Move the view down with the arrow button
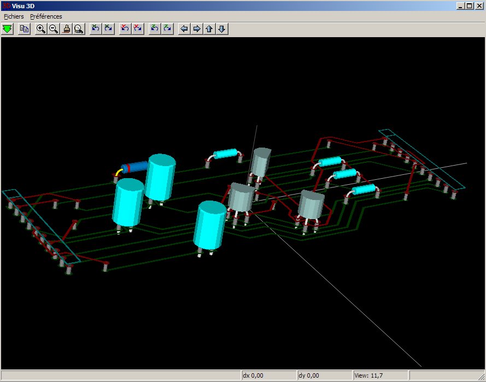The width and height of the screenshot is (486, 382). (x=222, y=29)
